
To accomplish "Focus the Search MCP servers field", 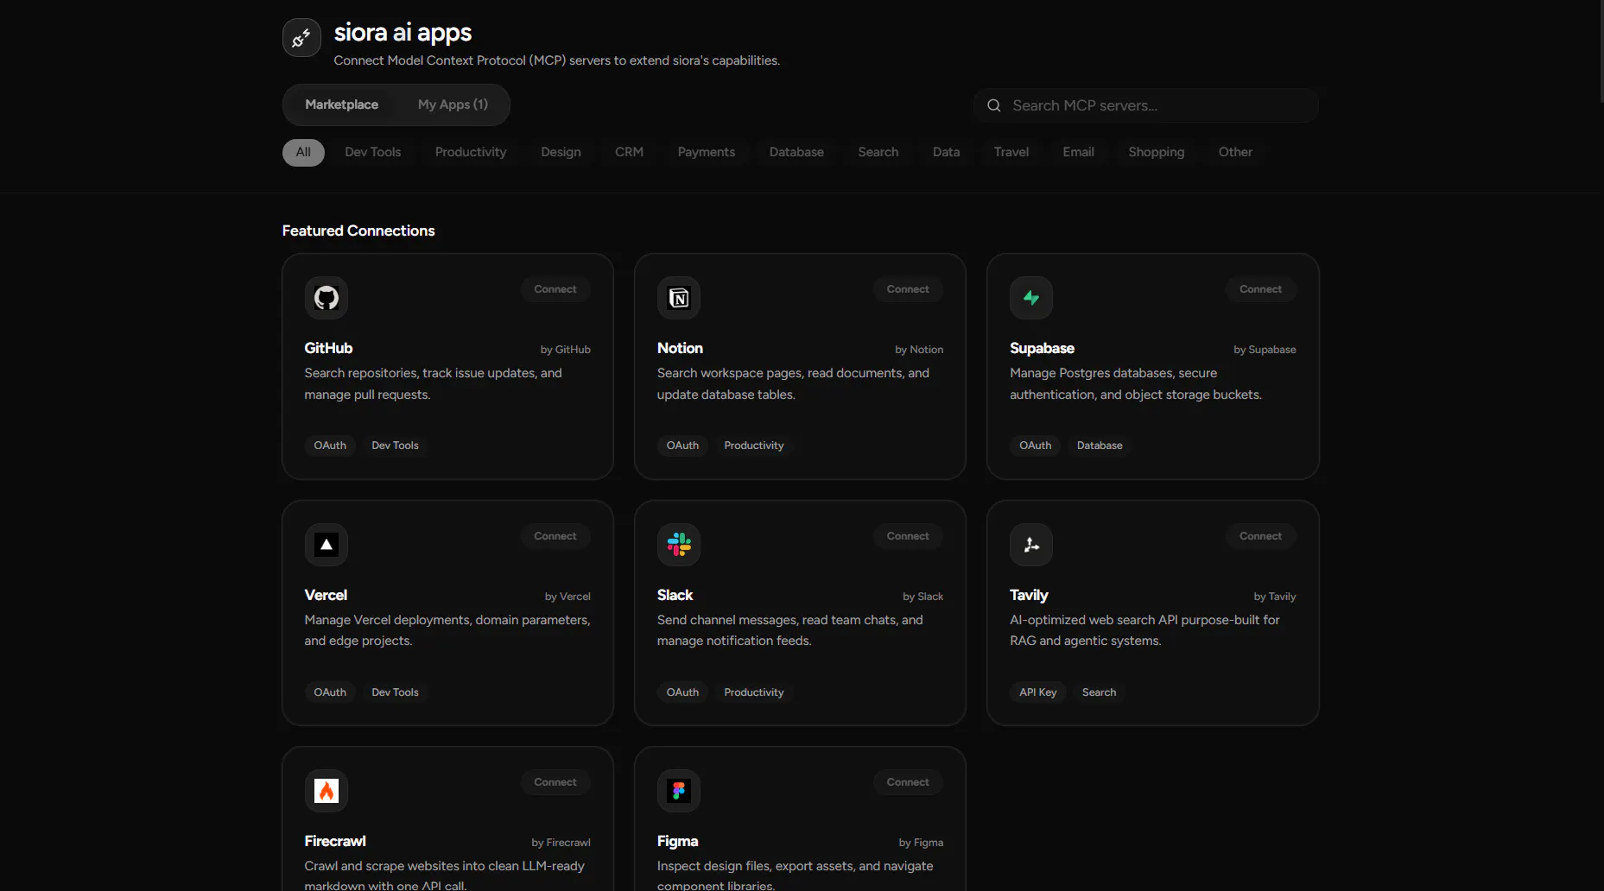I will (1145, 105).
